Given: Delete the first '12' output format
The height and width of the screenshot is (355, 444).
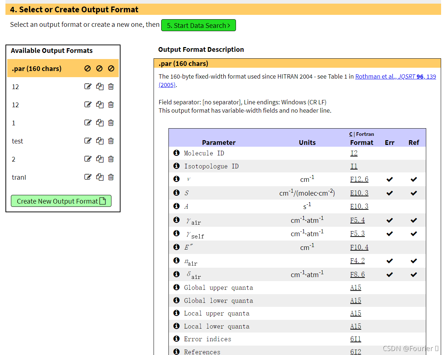Looking at the screenshot, I should pyautogui.click(x=111, y=86).
